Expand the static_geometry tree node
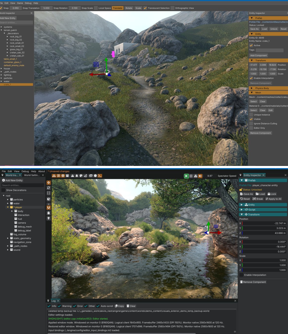This screenshot has height=334, width=288. (8, 238)
